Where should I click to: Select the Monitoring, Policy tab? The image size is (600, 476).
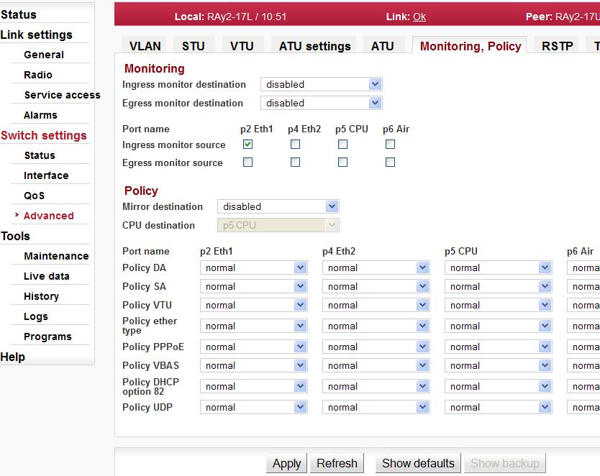coord(471,46)
